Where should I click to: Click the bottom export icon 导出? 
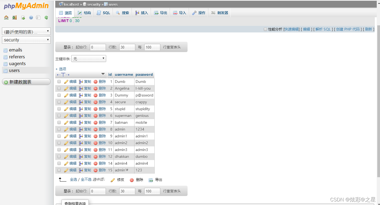click(151, 180)
